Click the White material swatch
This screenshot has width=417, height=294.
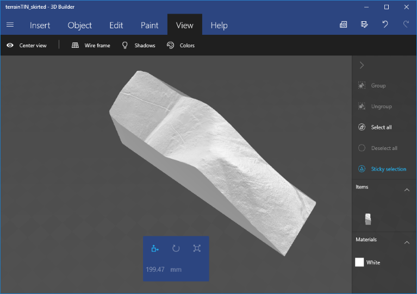(x=359, y=262)
